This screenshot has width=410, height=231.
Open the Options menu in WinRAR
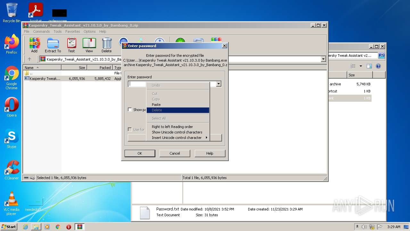click(90, 31)
